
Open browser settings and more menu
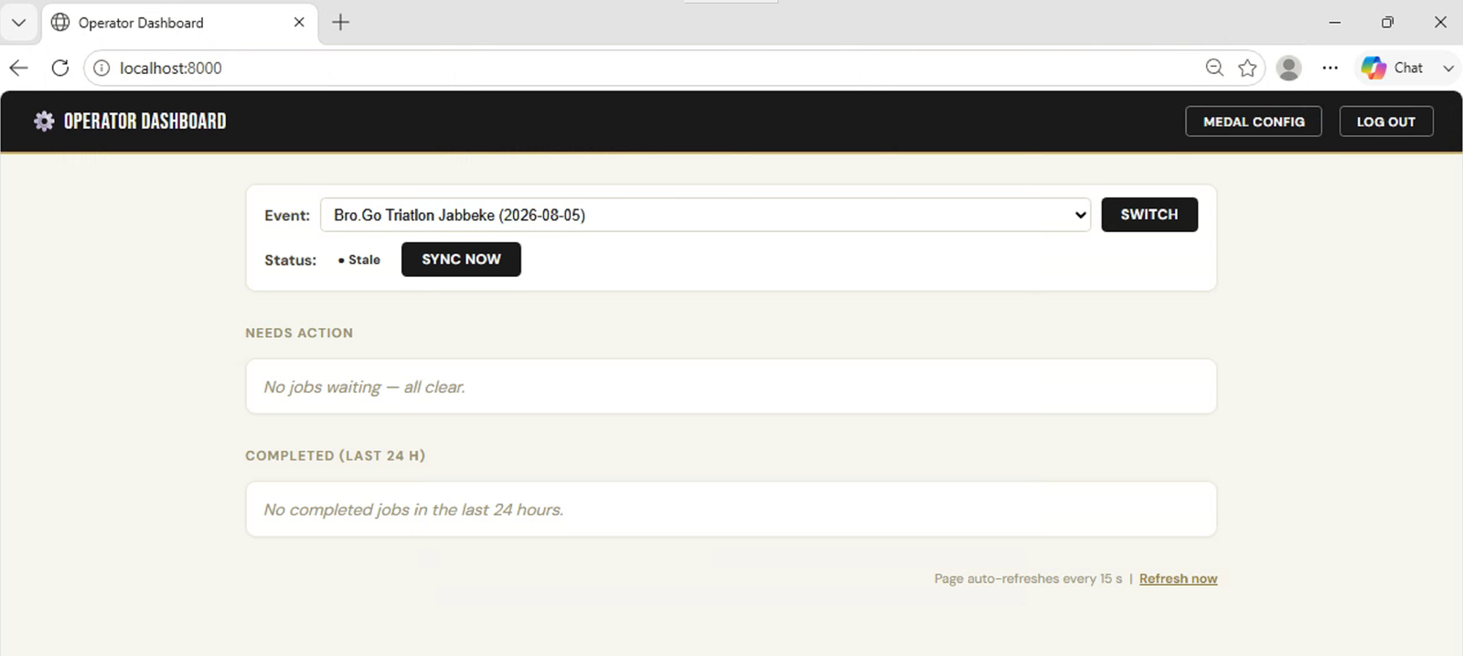click(x=1330, y=68)
